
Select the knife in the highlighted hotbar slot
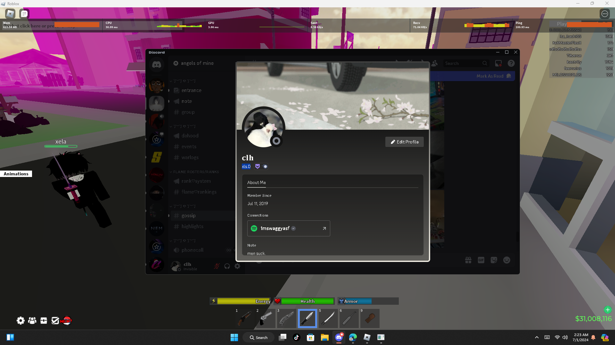[307, 318]
